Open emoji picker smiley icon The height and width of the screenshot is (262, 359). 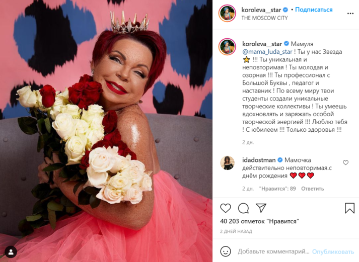pos(226,251)
